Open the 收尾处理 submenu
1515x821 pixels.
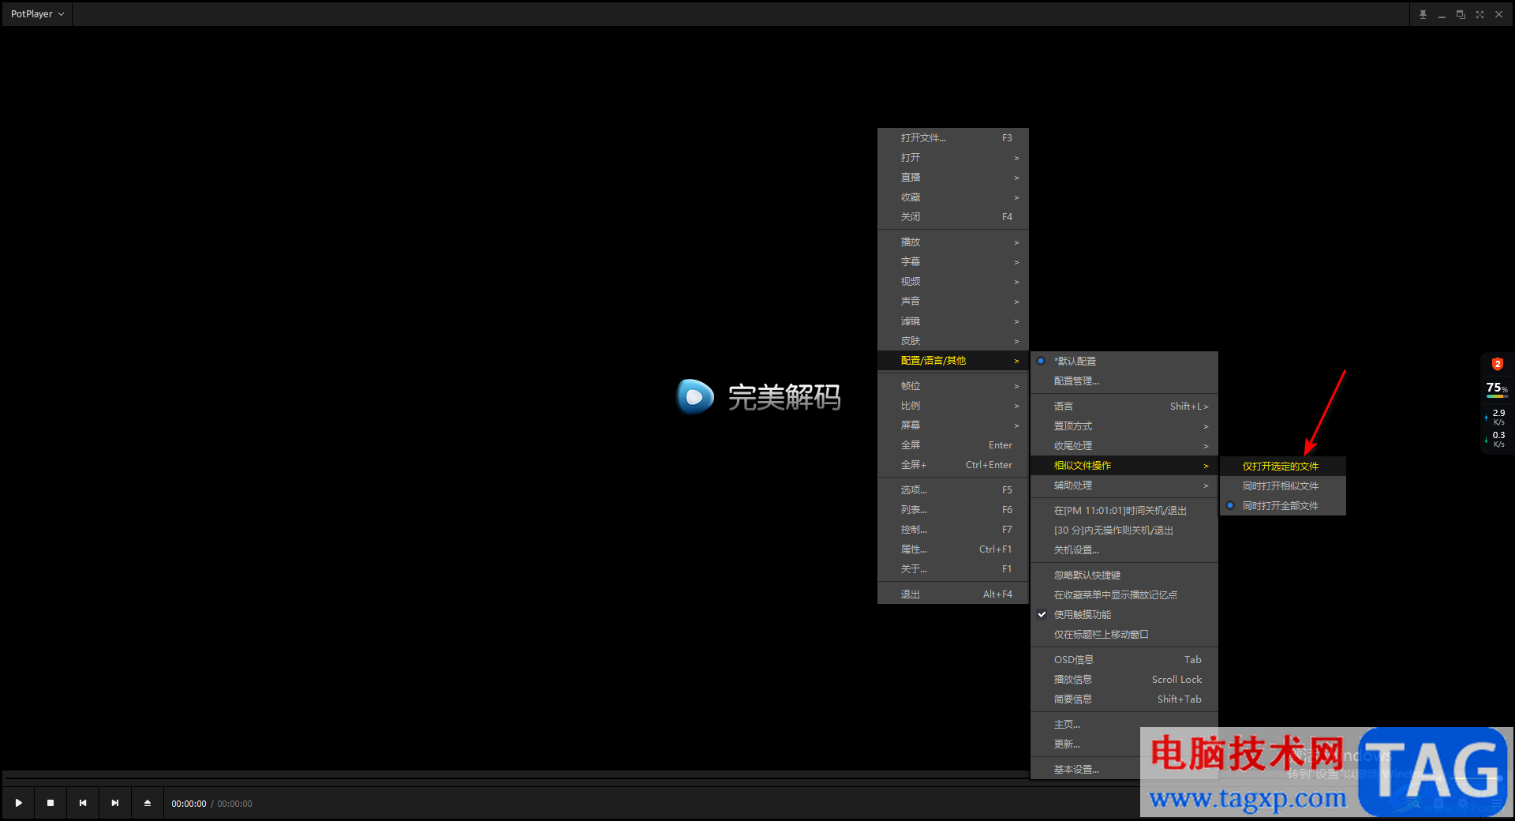tap(1124, 445)
